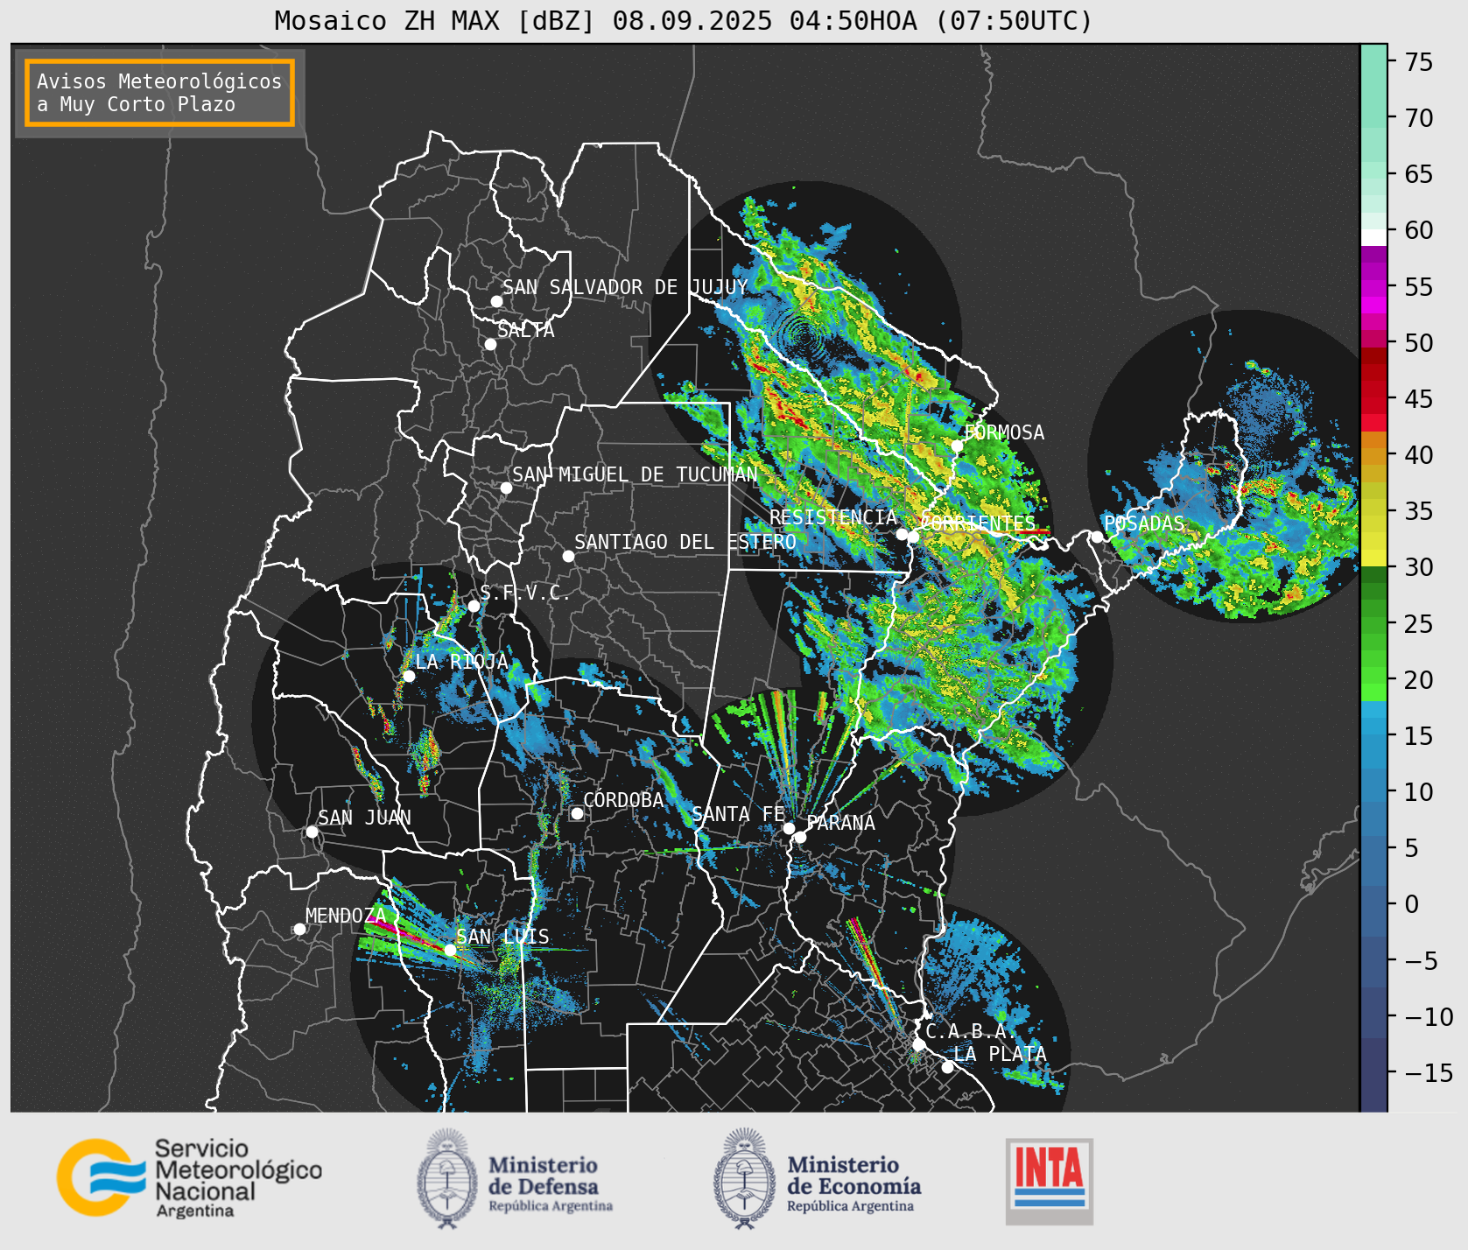The width and height of the screenshot is (1468, 1250).
Task: Click the C.A.B.A. city marker
Action: click(x=919, y=1044)
